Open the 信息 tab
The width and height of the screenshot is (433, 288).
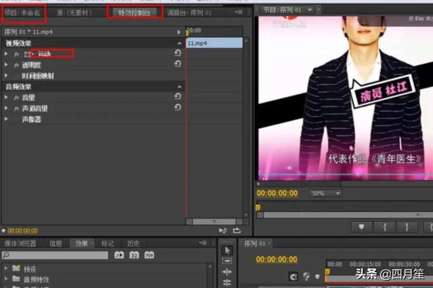pyautogui.click(x=55, y=243)
